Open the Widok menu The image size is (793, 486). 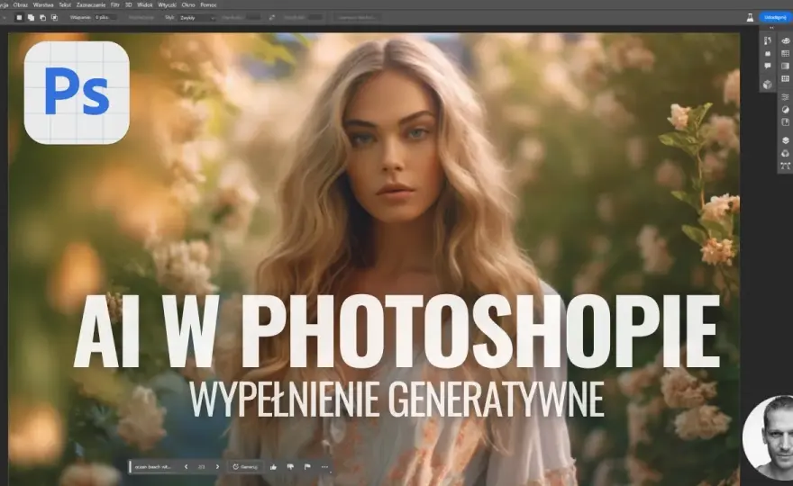point(145,5)
